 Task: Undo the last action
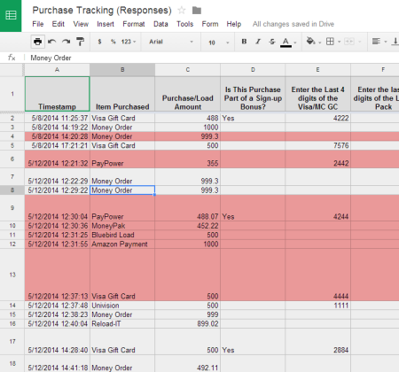tap(51, 42)
